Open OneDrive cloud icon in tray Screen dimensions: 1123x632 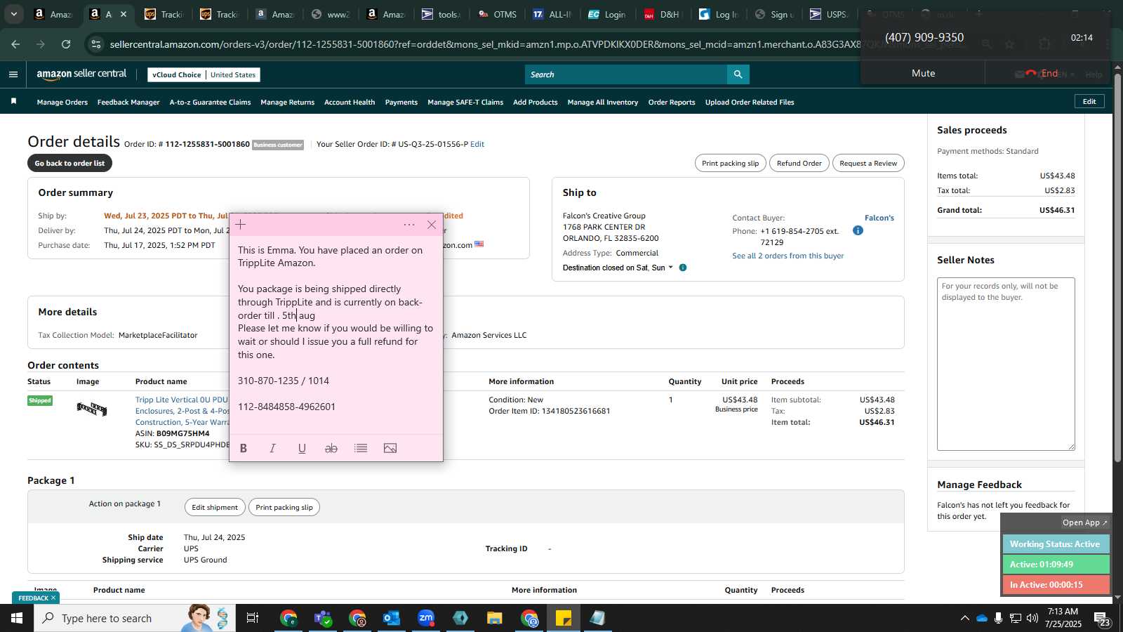982,618
